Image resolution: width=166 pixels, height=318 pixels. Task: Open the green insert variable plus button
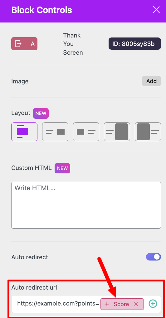tap(153, 304)
